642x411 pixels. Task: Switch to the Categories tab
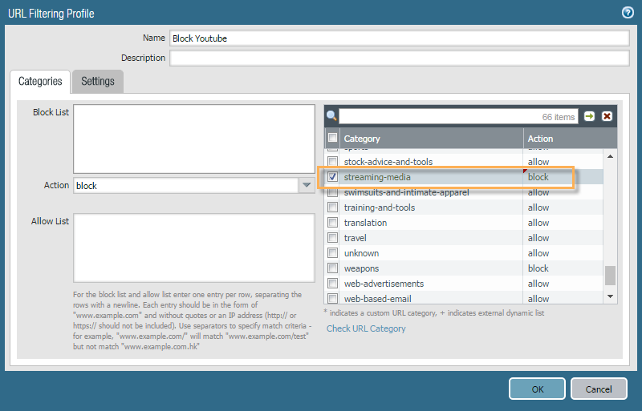[40, 82]
